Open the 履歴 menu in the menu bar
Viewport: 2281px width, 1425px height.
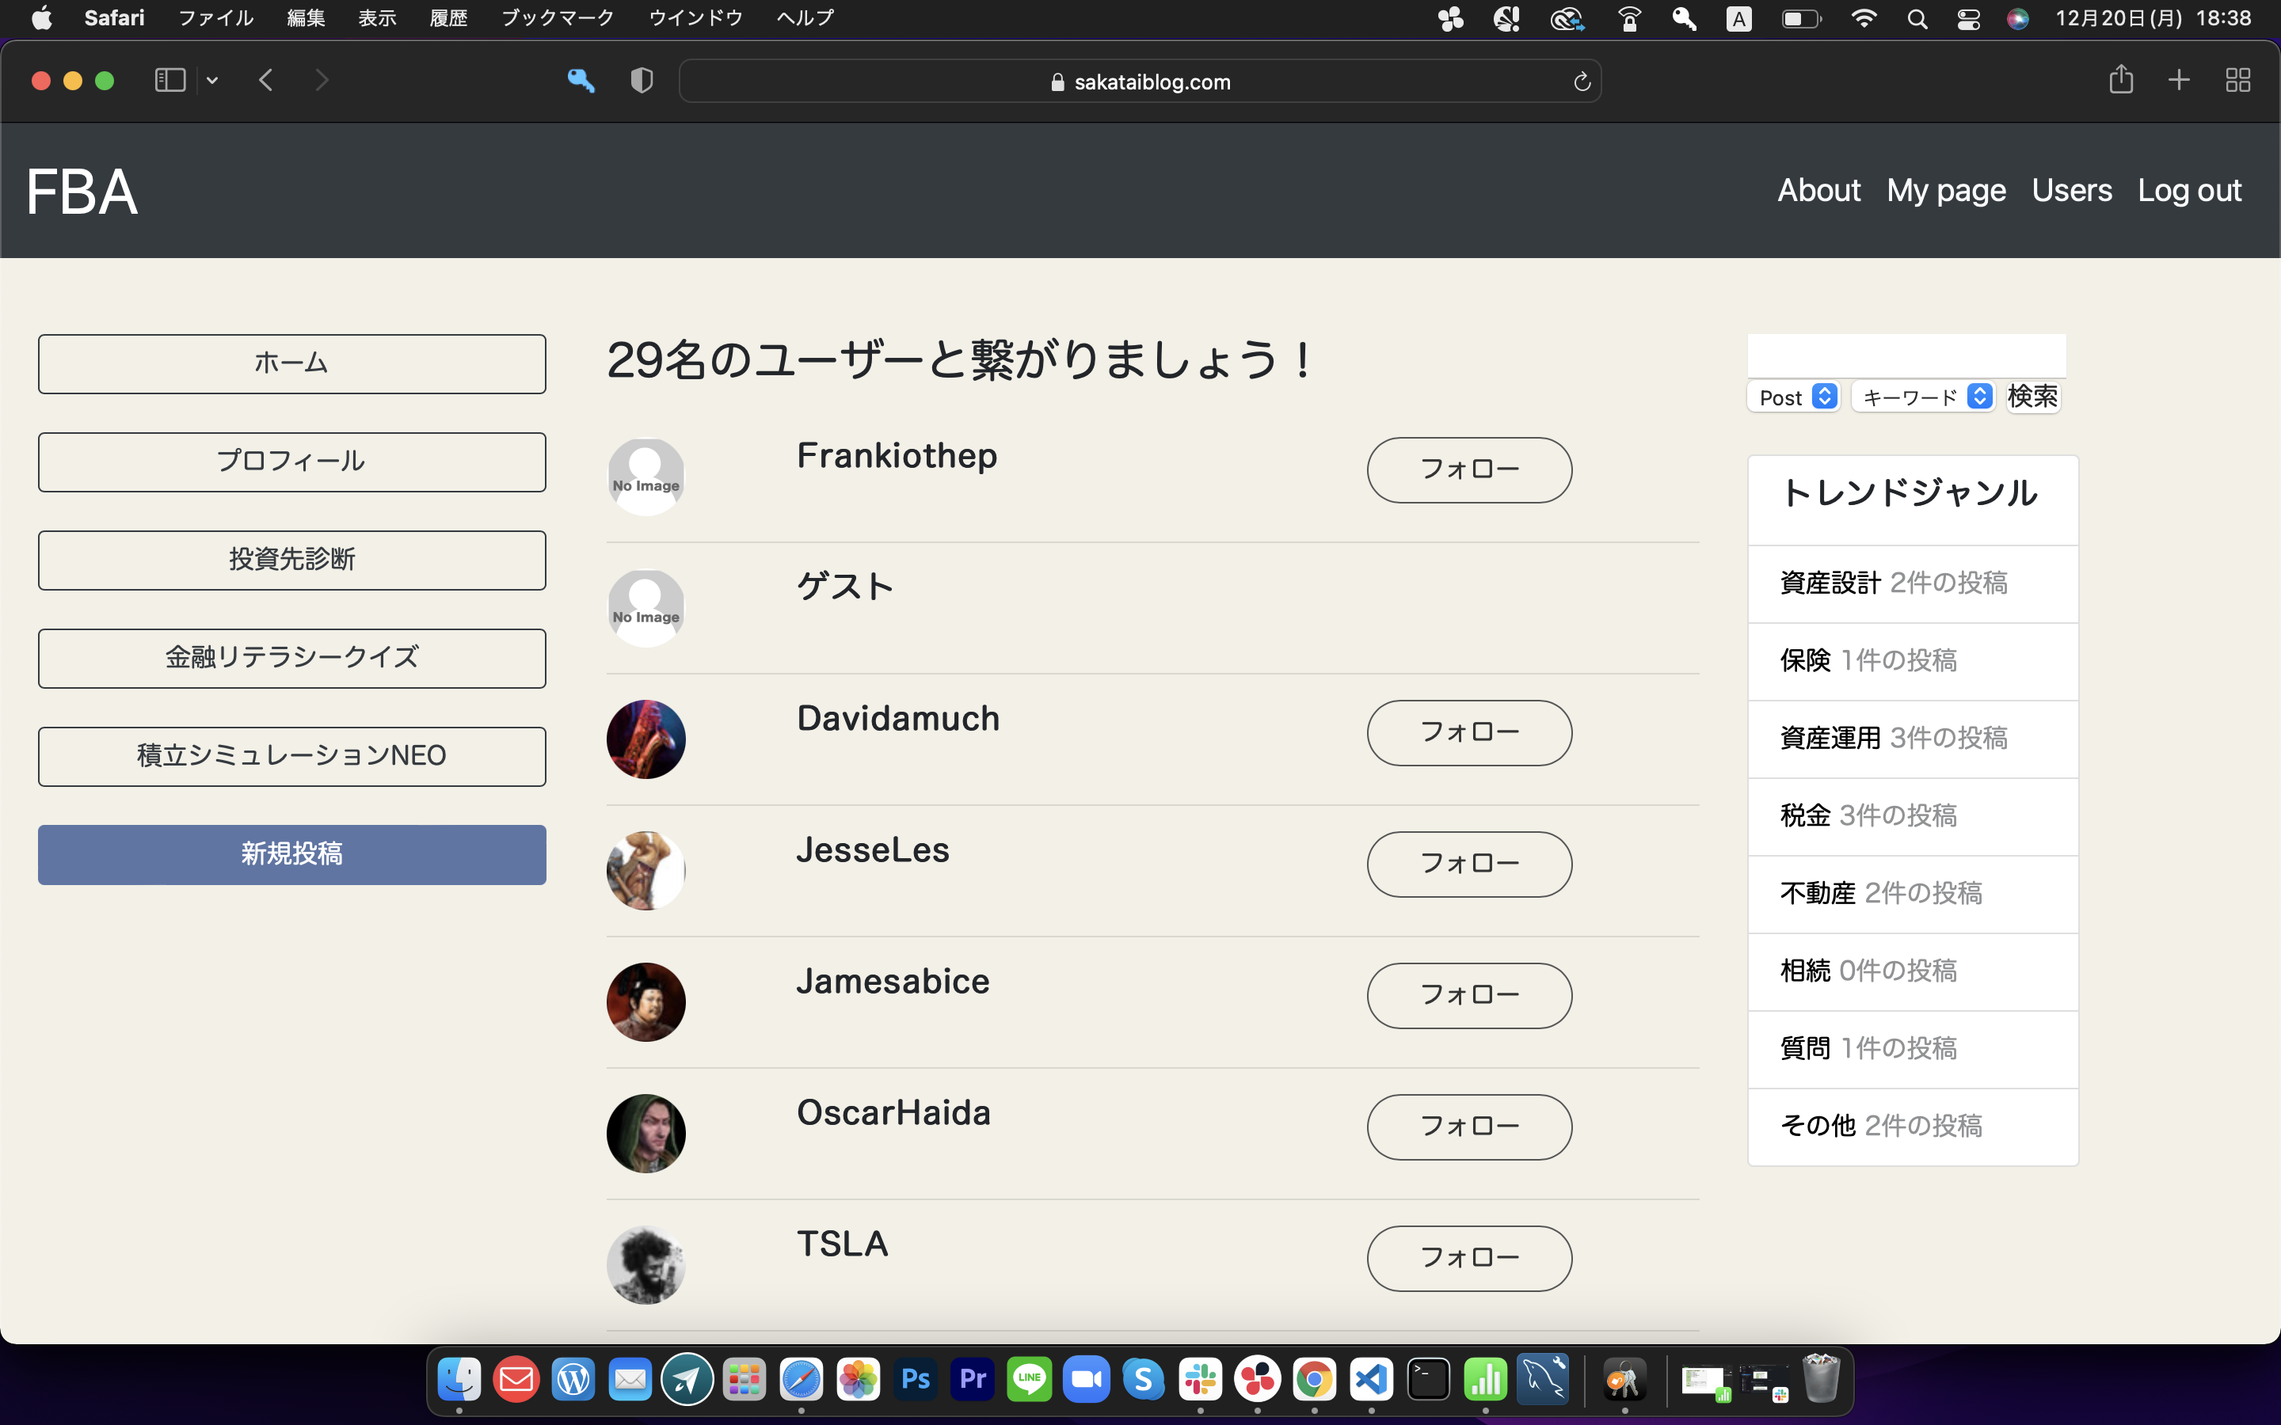448,17
